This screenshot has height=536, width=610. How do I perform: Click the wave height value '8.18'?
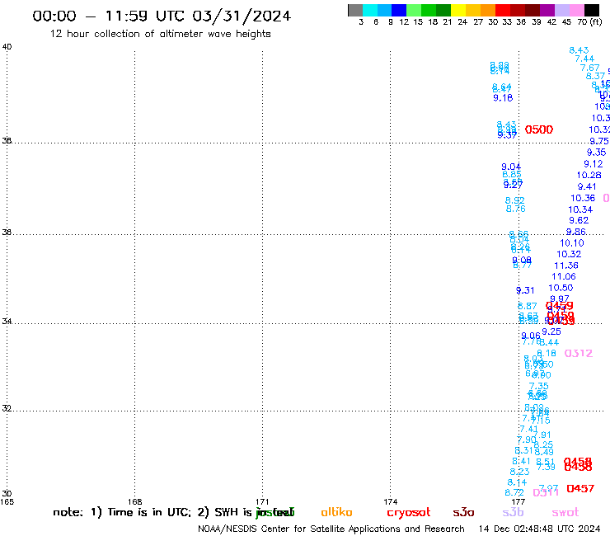click(547, 354)
